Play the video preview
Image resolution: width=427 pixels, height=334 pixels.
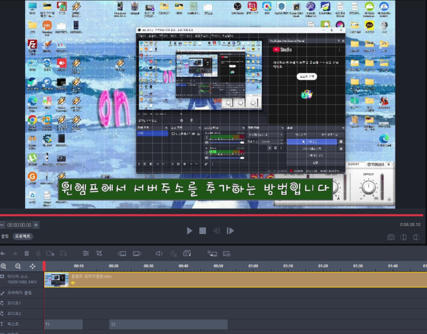[x=189, y=231]
